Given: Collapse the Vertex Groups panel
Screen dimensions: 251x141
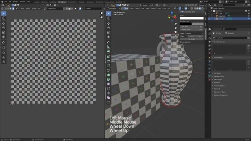Looking at the screenshot, I should (x=219, y=42).
